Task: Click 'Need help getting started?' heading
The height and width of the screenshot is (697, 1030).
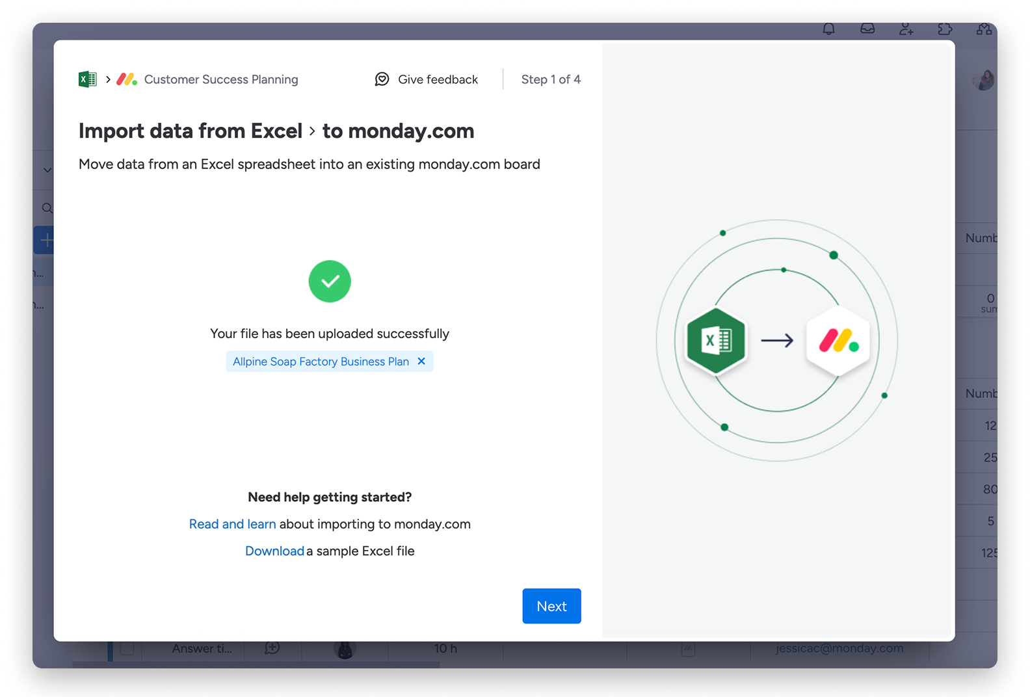Action: pyautogui.click(x=330, y=497)
